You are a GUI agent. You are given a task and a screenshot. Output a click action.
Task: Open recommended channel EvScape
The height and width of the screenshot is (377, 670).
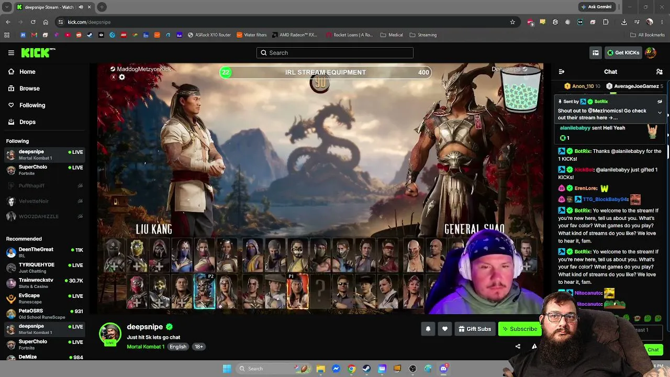pos(44,298)
